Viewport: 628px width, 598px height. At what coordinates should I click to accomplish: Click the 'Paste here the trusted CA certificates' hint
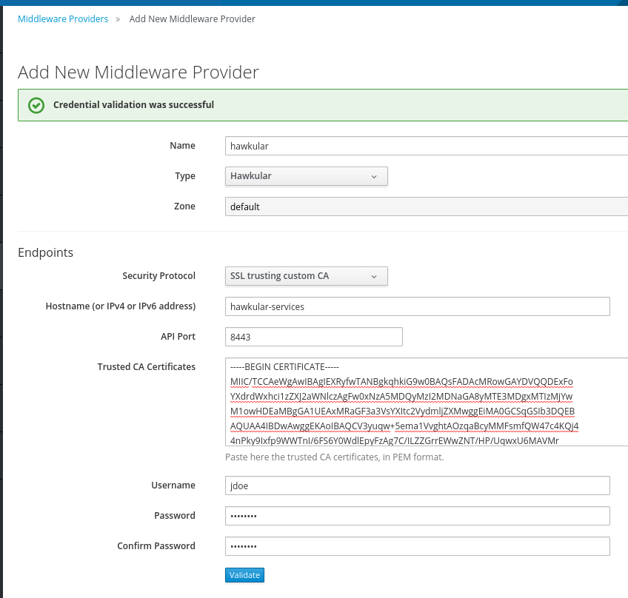click(x=335, y=457)
